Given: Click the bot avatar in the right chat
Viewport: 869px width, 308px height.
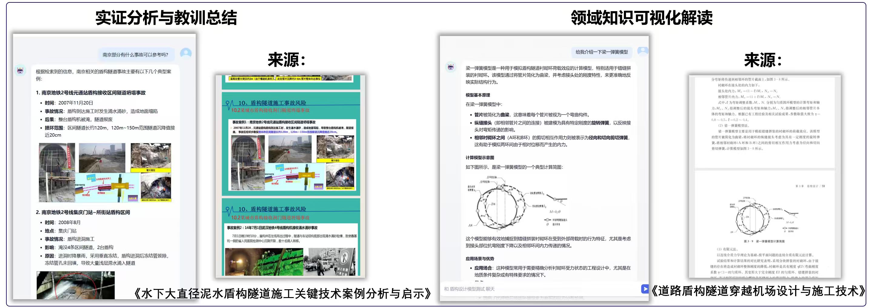Looking at the screenshot, I should point(451,67).
